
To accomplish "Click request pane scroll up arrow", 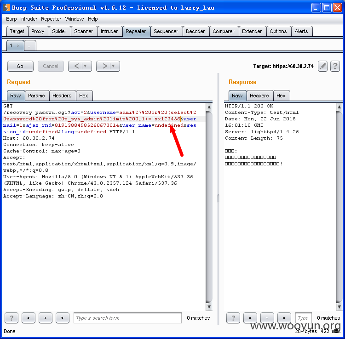I will 209,107.
